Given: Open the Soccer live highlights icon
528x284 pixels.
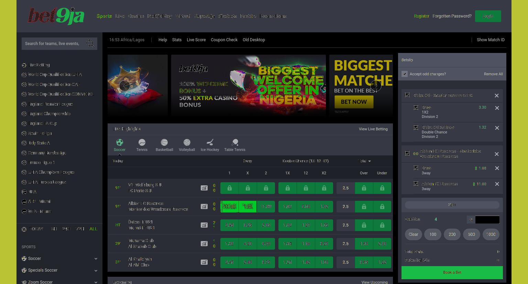Looking at the screenshot, I should 119,142.
